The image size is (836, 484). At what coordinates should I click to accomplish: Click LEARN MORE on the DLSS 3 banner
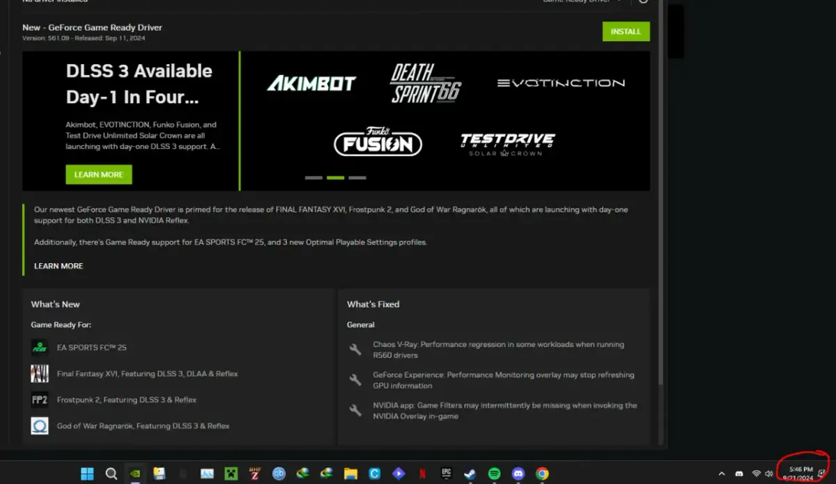98,174
